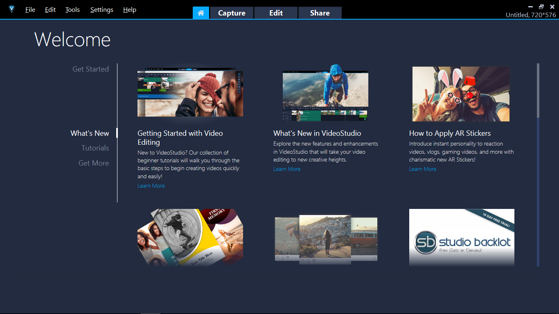The height and width of the screenshot is (314, 559).
Task: Open the Edit menu in menu bar
Action: pos(50,10)
